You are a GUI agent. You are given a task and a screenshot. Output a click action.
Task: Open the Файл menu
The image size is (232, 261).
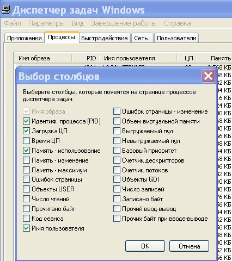point(13,23)
